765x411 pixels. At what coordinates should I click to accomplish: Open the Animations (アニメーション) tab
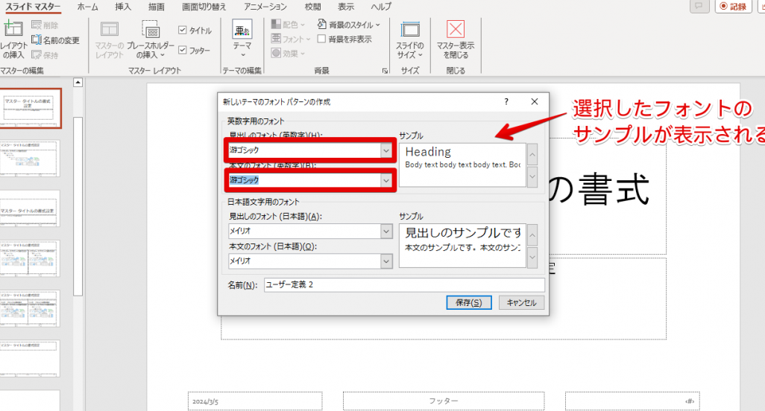265,7
